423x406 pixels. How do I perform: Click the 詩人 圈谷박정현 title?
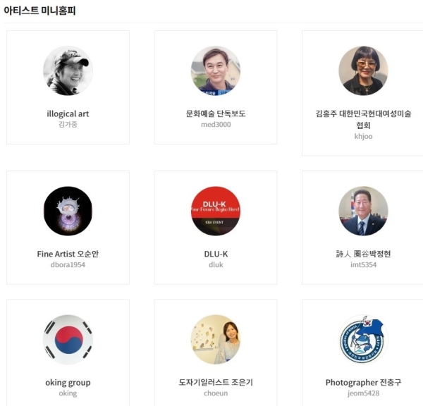363,254
